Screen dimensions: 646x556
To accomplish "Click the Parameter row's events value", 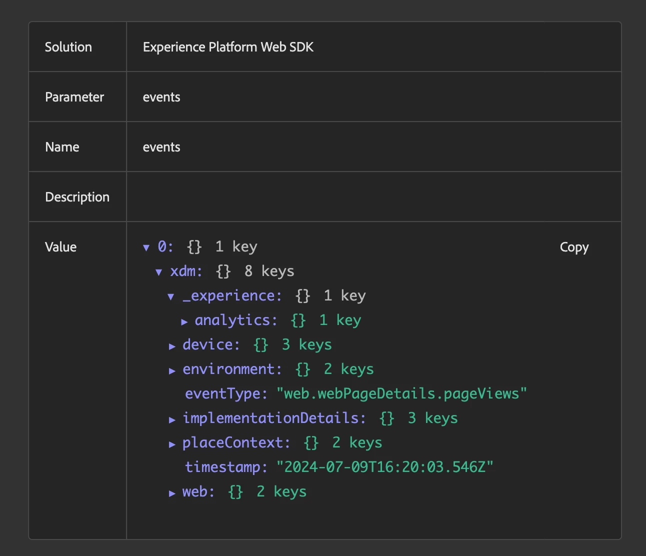I will point(161,97).
